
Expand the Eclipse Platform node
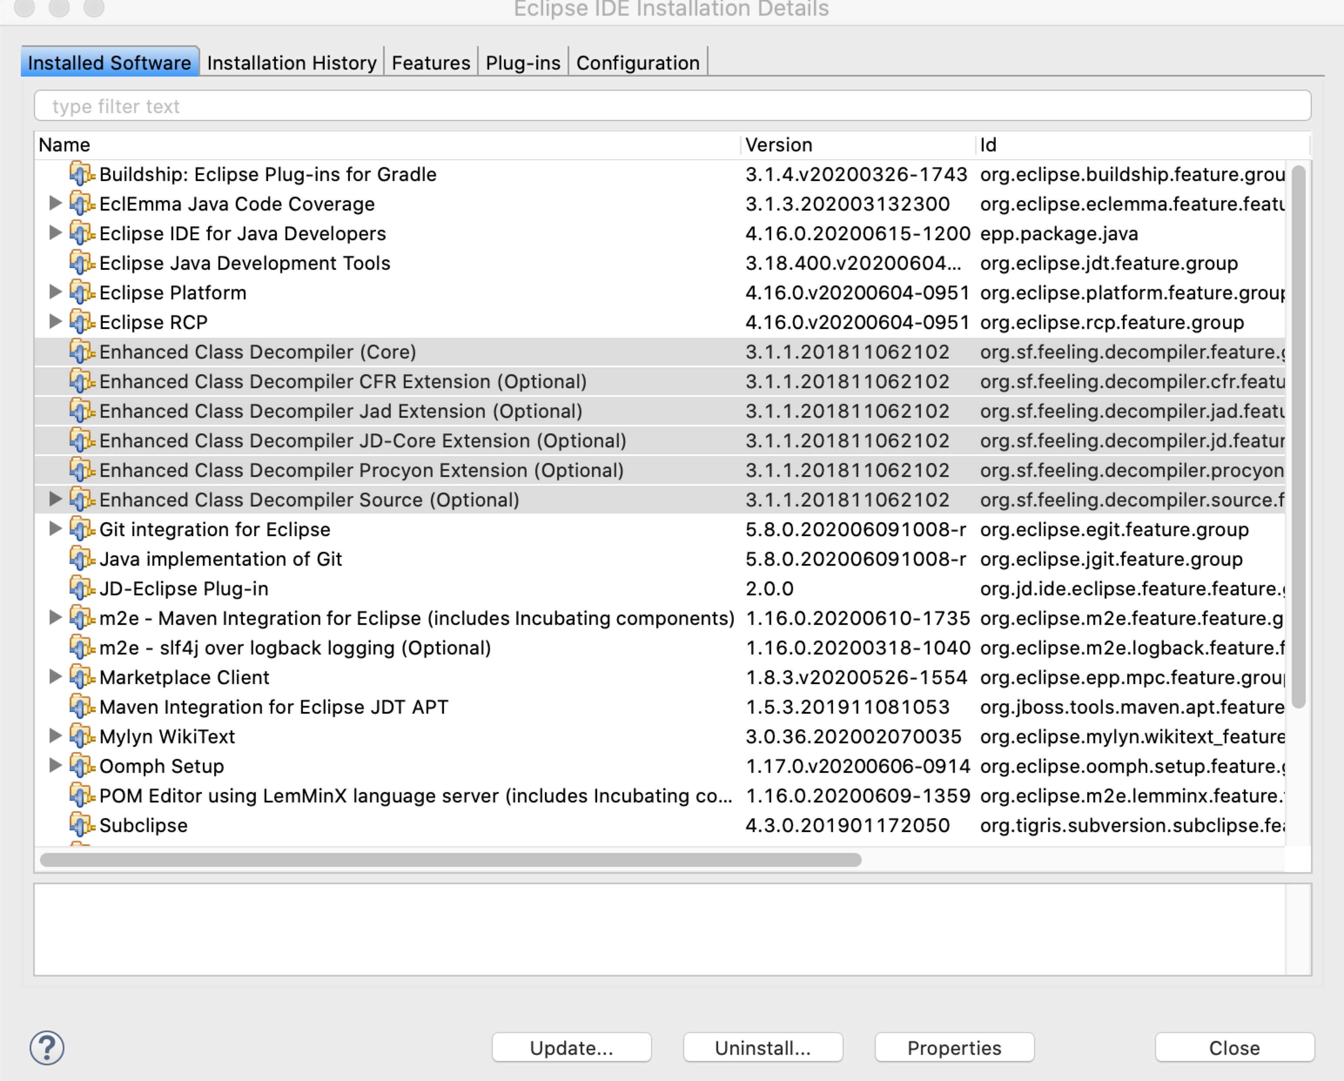(x=55, y=292)
